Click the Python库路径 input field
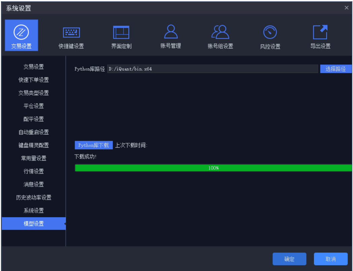 point(212,69)
